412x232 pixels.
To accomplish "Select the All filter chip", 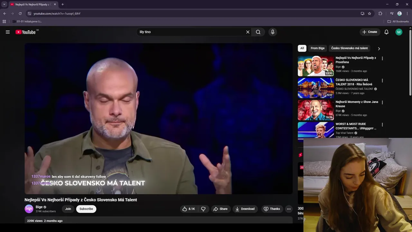I will coord(302,48).
